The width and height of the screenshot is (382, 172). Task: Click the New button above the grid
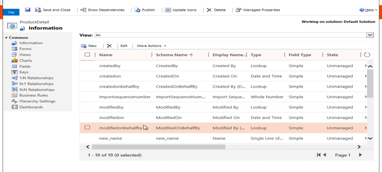[89, 46]
